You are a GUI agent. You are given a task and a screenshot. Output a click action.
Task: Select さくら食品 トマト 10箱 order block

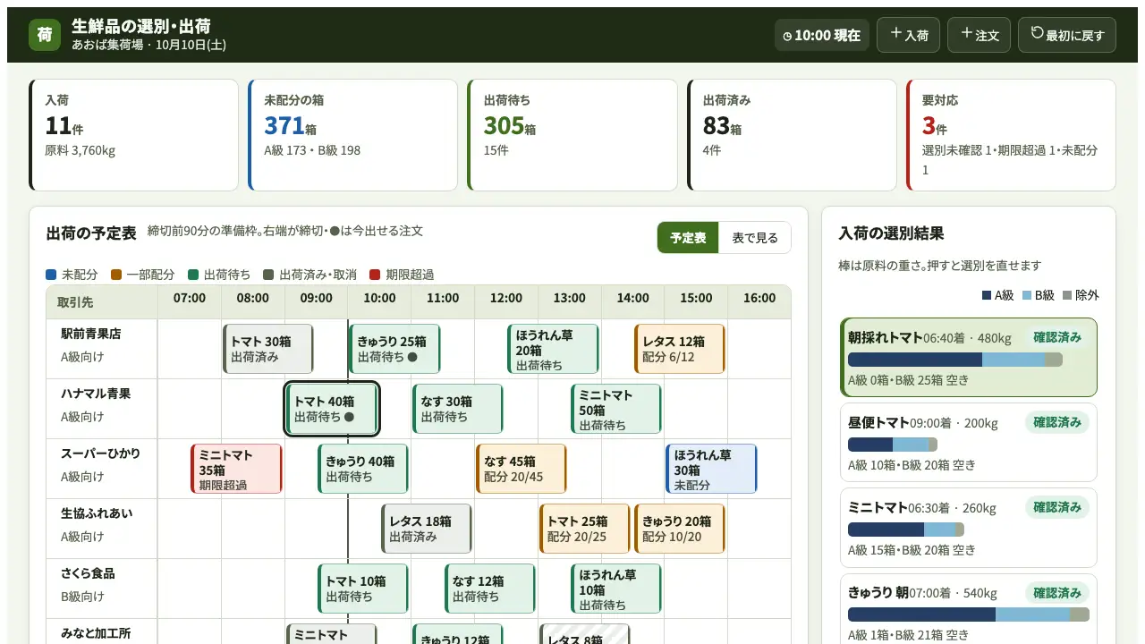pos(363,589)
